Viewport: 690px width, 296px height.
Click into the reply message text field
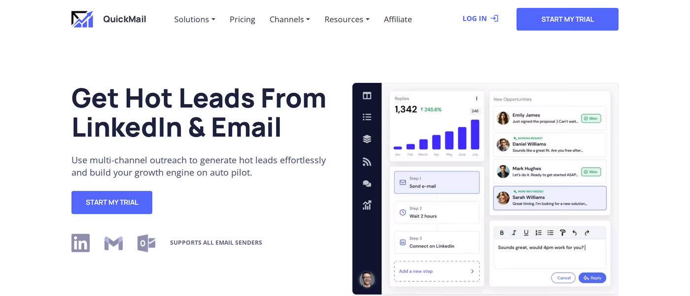(x=550, y=254)
